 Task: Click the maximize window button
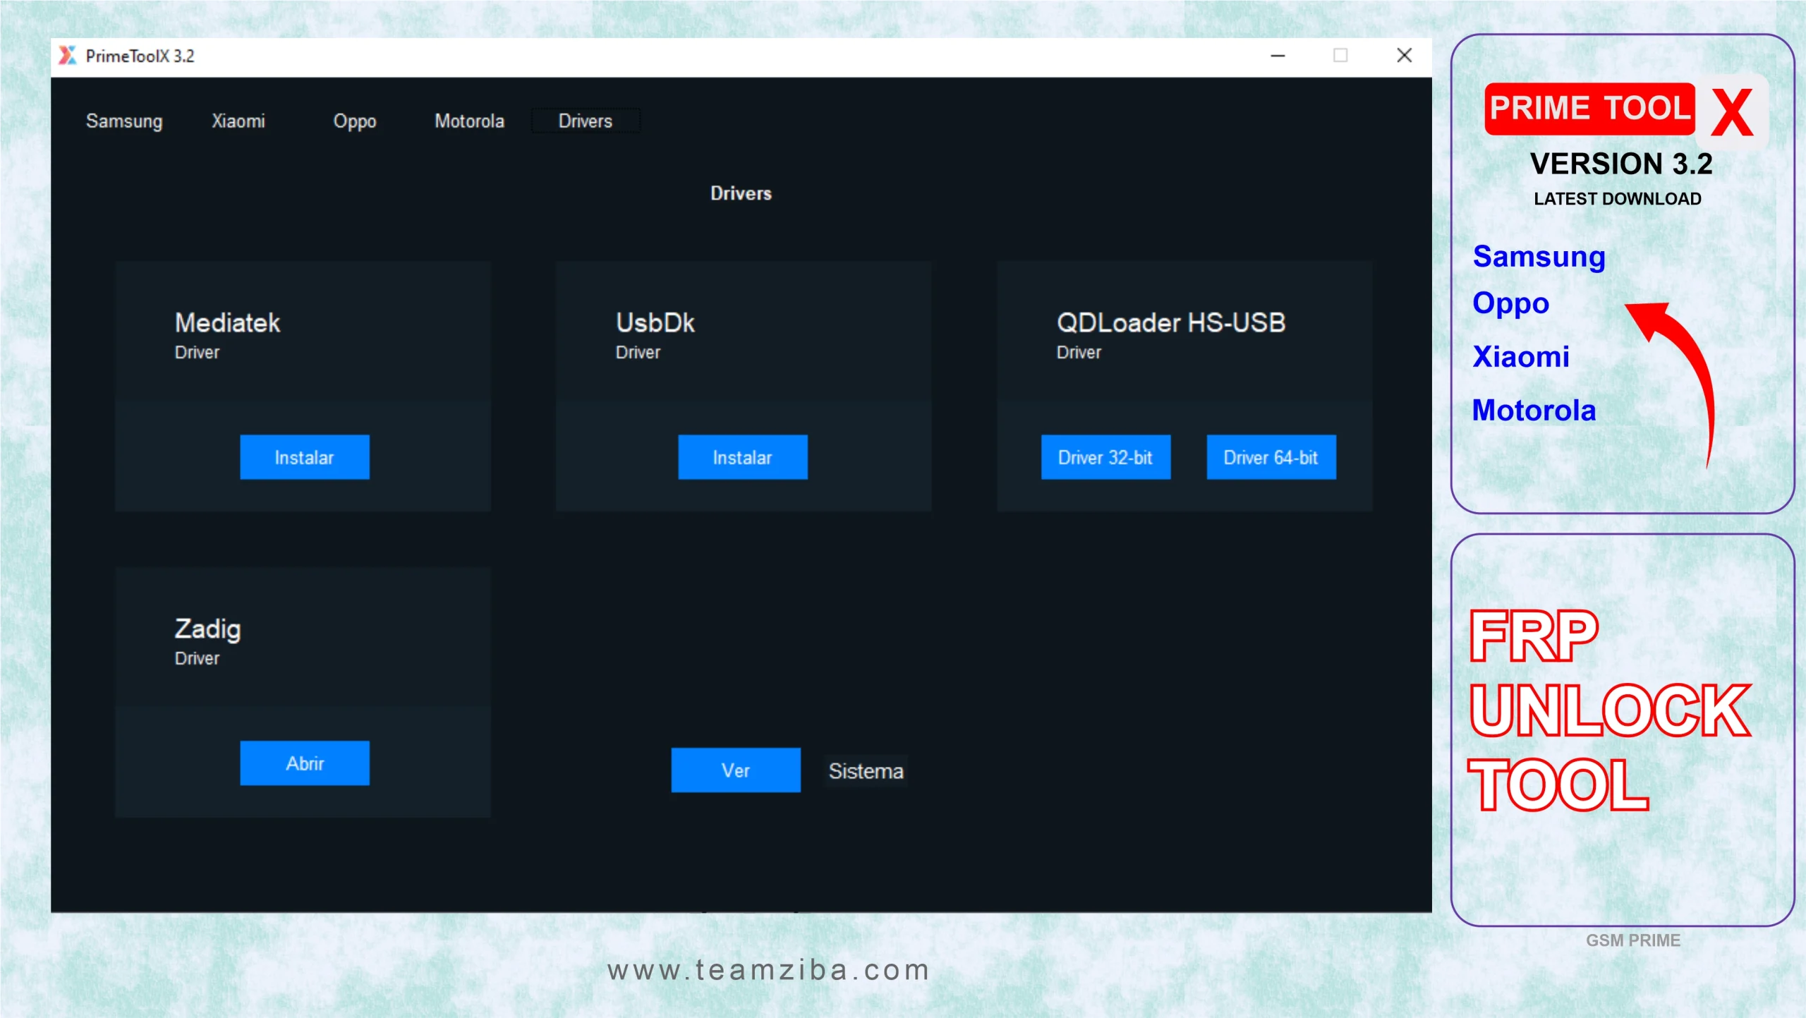coord(1340,56)
